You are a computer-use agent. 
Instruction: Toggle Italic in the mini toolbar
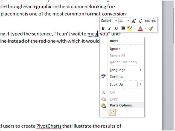point(110,28)
